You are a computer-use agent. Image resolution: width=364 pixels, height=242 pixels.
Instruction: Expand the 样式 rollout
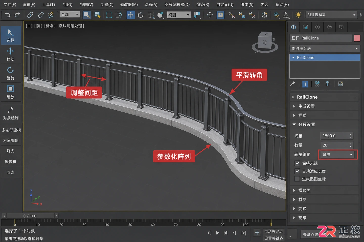pyautogui.click(x=324, y=115)
